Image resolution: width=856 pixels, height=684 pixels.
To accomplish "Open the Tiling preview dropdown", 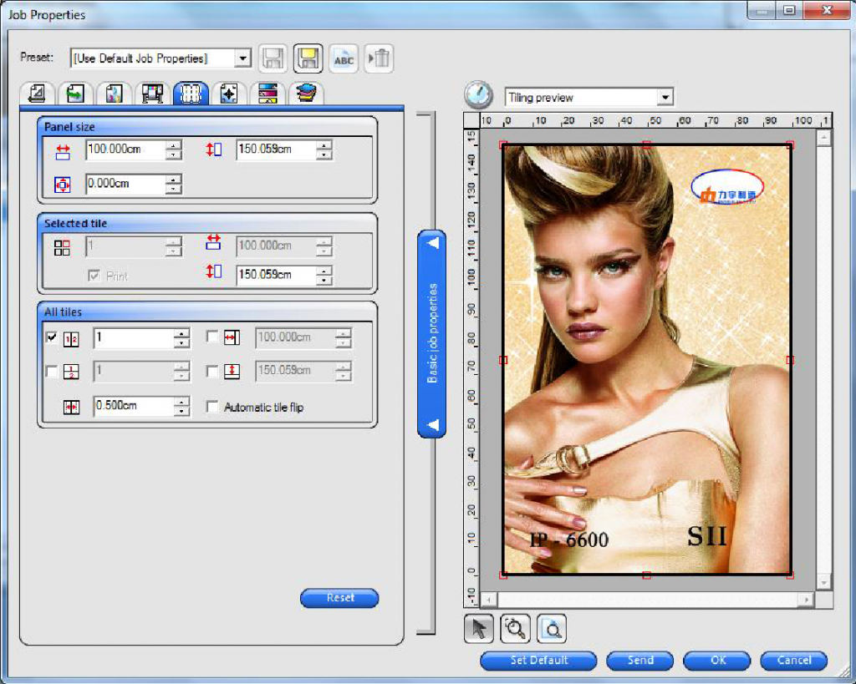I will point(665,96).
